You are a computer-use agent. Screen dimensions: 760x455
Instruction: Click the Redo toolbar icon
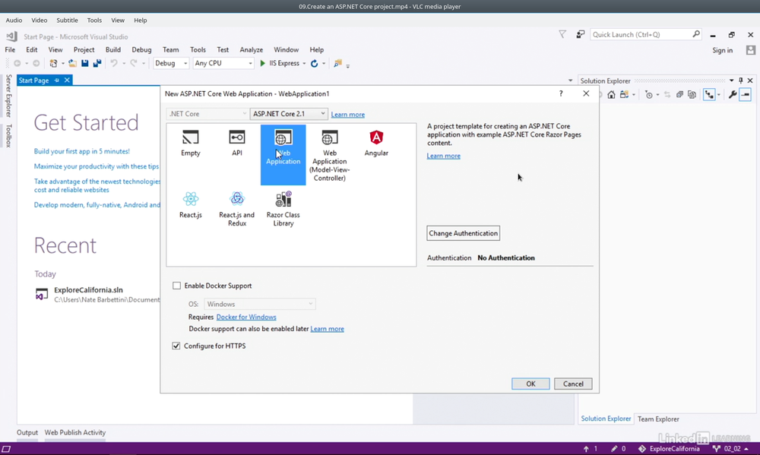(134, 64)
